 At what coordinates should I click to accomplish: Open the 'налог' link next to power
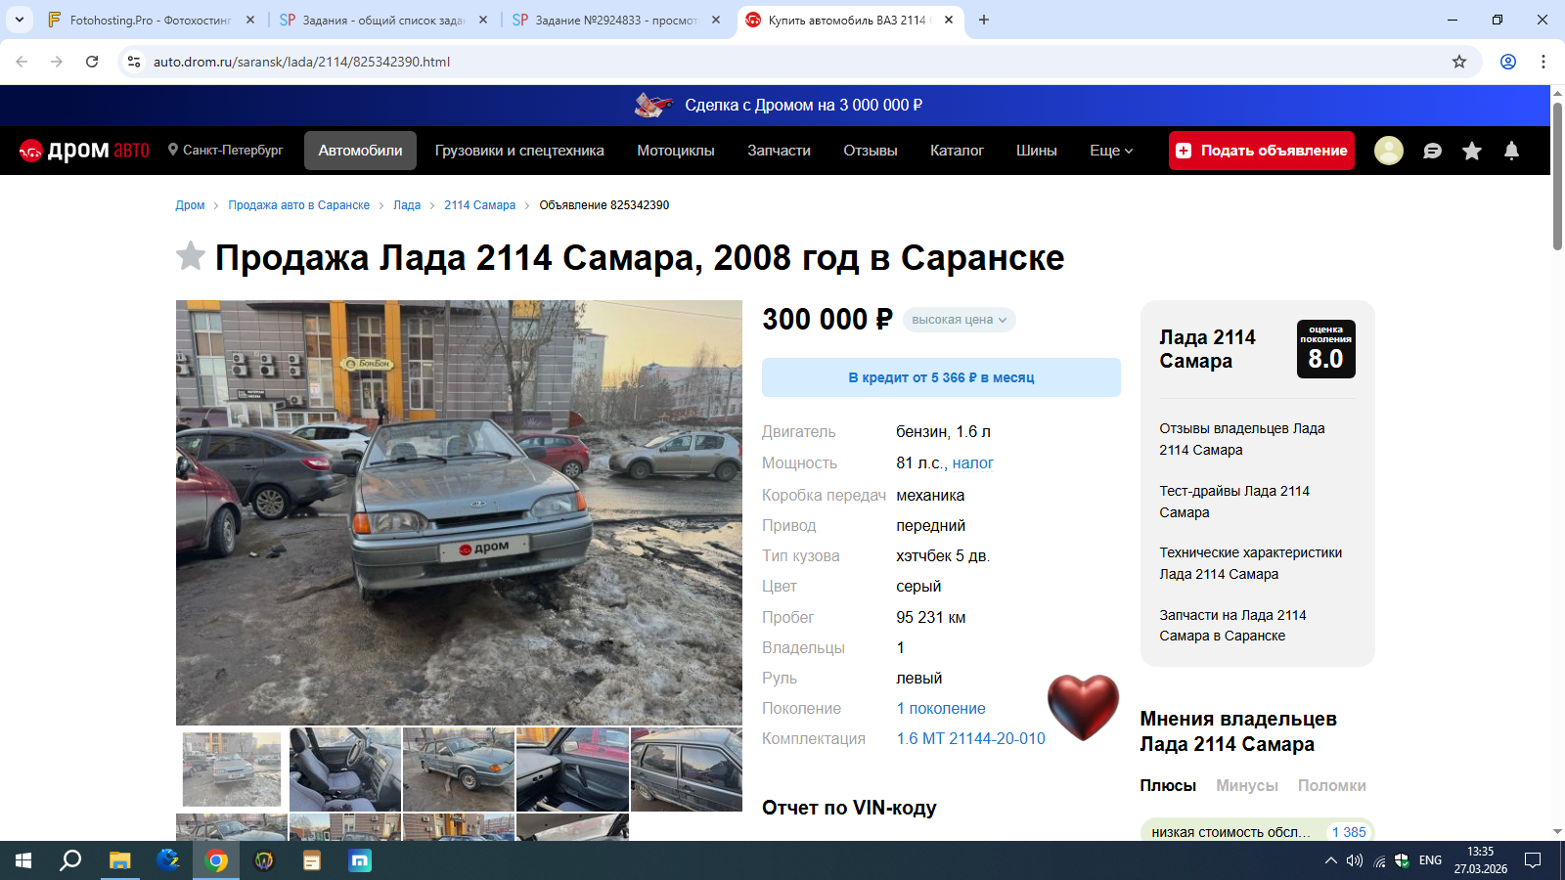pyautogui.click(x=973, y=463)
